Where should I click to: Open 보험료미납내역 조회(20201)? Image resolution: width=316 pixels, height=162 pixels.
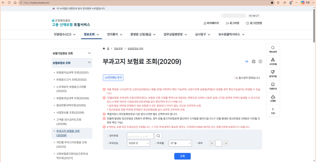click(x=72, y=72)
